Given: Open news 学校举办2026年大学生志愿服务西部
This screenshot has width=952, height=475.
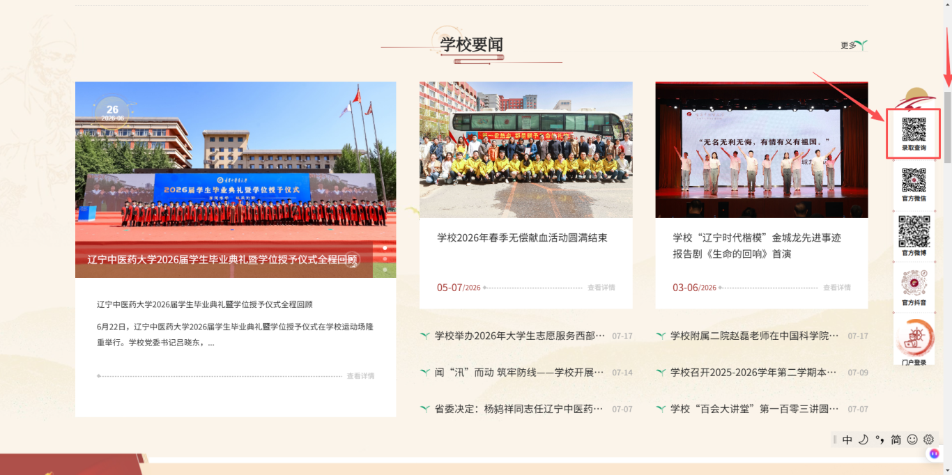Looking at the screenshot, I should [x=520, y=336].
